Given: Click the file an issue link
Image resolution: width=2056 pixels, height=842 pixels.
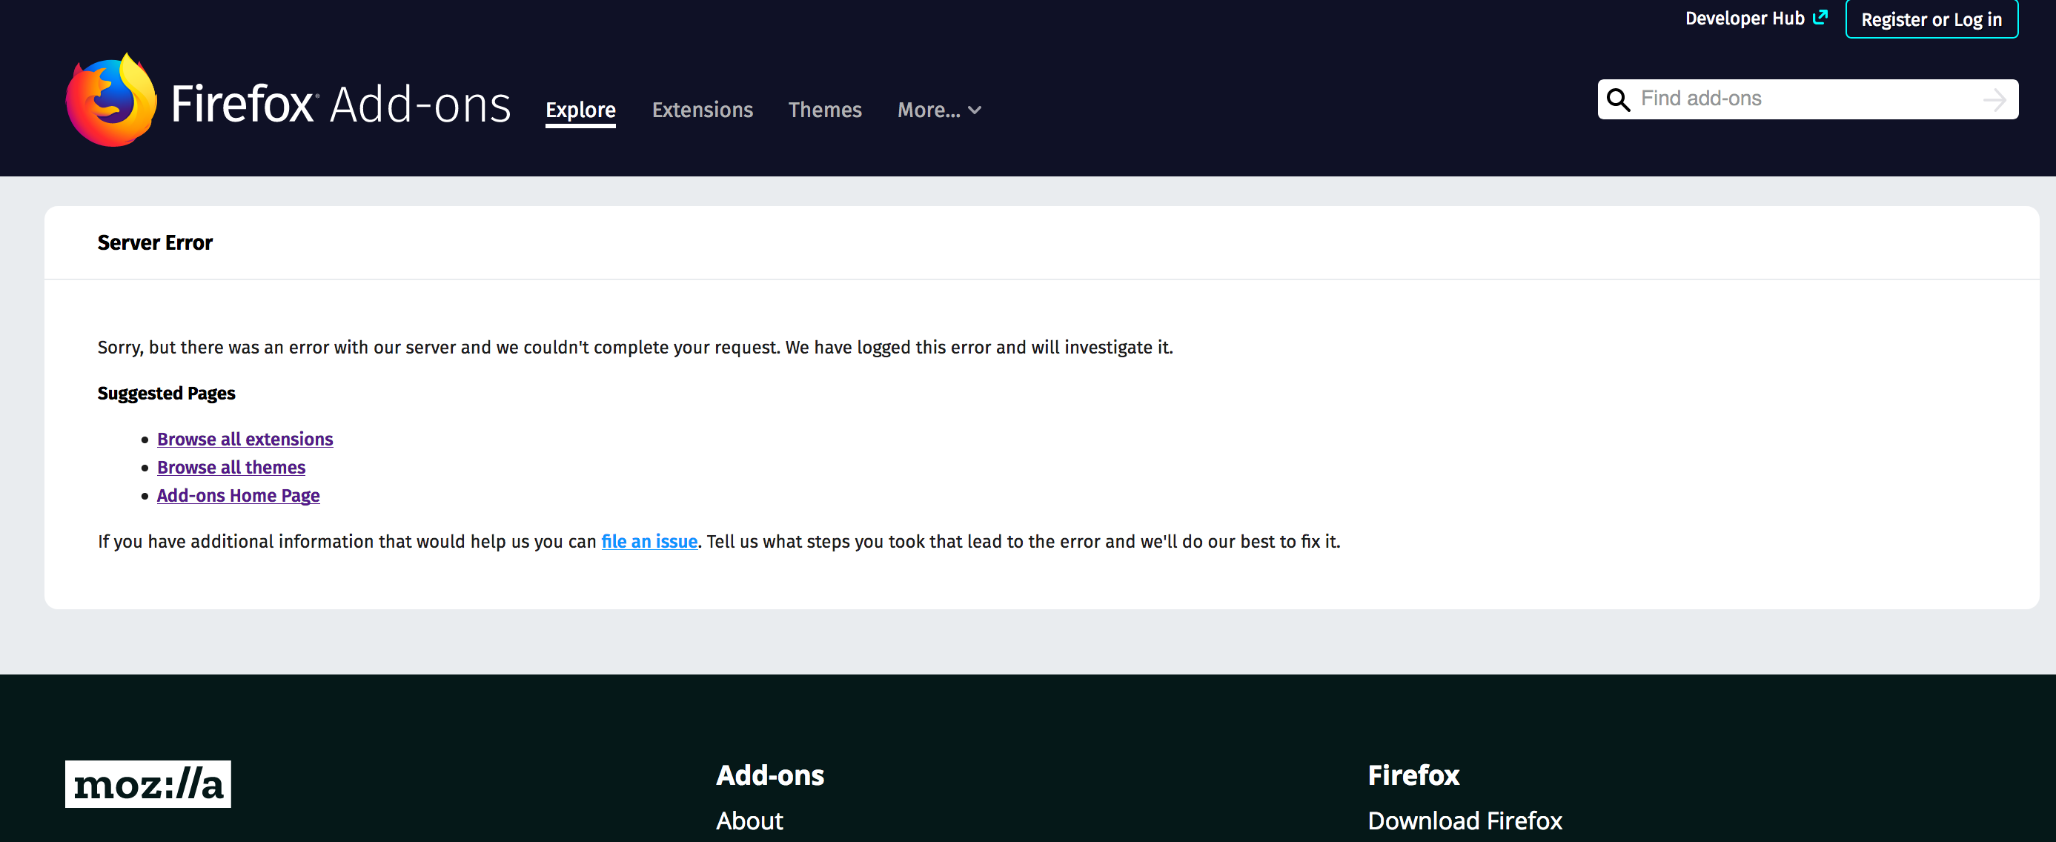Looking at the screenshot, I should click(649, 541).
